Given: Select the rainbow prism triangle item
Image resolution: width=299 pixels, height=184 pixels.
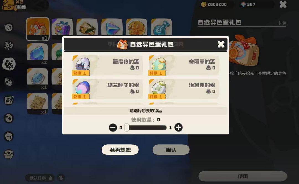Looking at the screenshot, I should coord(112,27).
